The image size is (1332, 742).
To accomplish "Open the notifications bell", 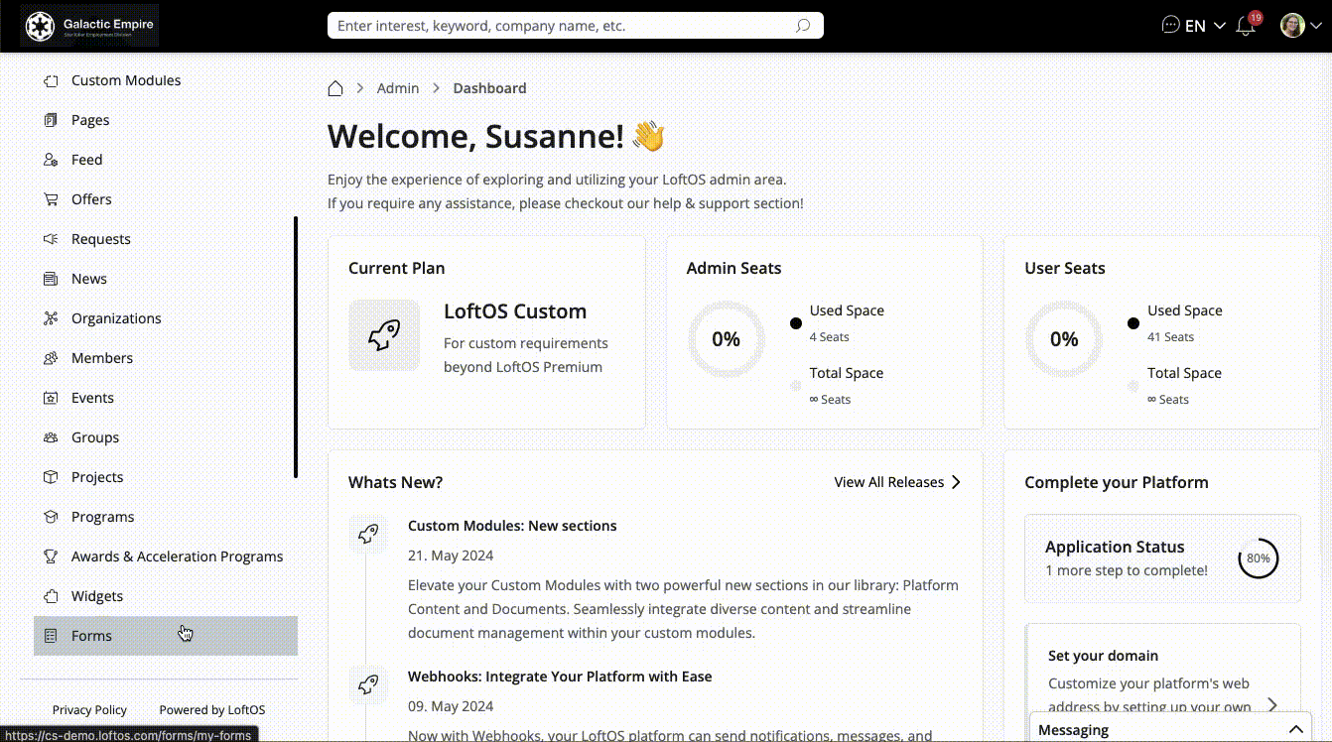I will coord(1247,26).
